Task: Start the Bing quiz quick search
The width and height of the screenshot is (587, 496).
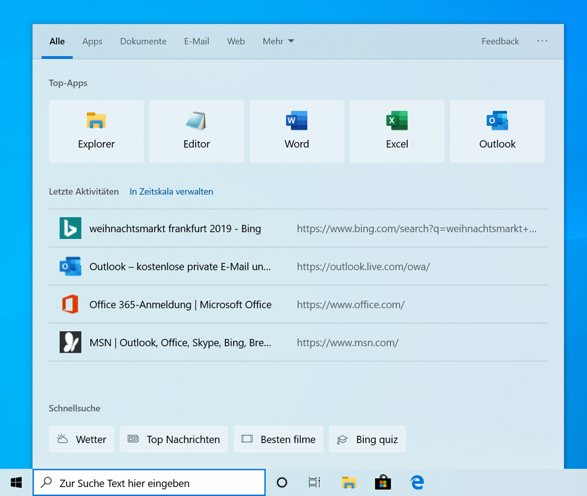Action: [367, 439]
